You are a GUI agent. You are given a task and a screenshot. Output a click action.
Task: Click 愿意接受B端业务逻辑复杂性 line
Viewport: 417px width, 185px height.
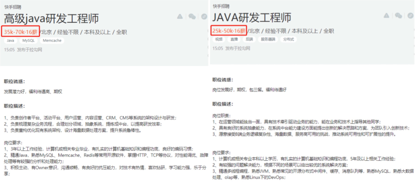pos(304,134)
